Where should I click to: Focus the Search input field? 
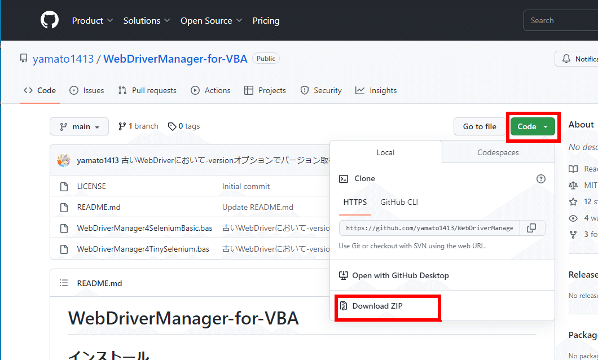[x=561, y=20]
